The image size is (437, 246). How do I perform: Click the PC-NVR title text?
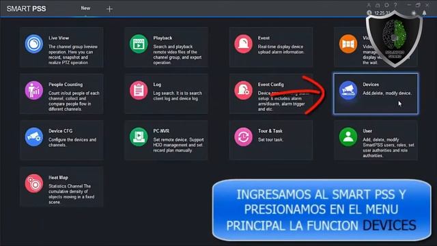(x=161, y=131)
